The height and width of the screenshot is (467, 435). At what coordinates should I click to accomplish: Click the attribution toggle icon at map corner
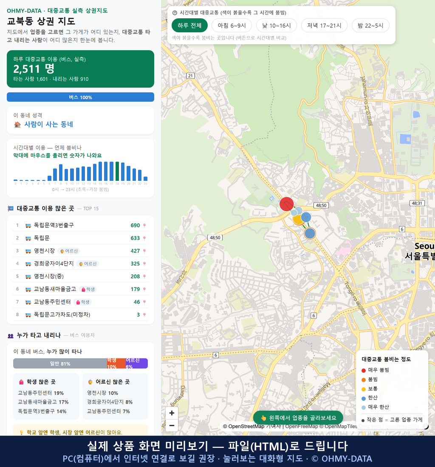(x=426, y=427)
